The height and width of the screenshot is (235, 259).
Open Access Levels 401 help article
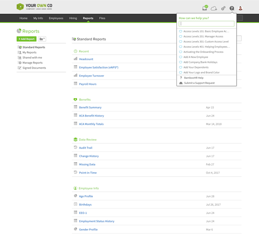[207, 47]
